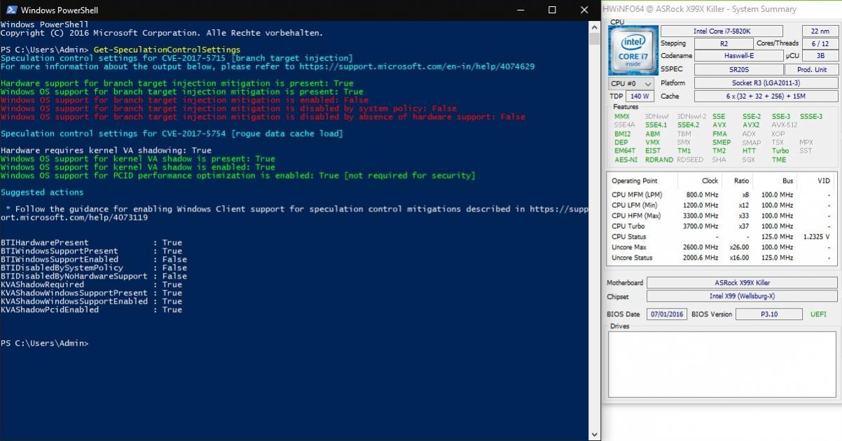Click the Intel Core i7 logo in HWiNFO64
This screenshot has height=441, width=842.
633,52
